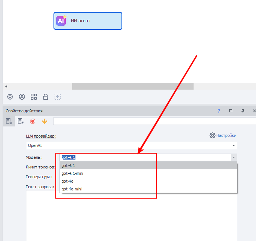This screenshot has width=256, height=241.
Task: Click the red record circle icon
Action: pyautogui.click(x=33, y=121)
